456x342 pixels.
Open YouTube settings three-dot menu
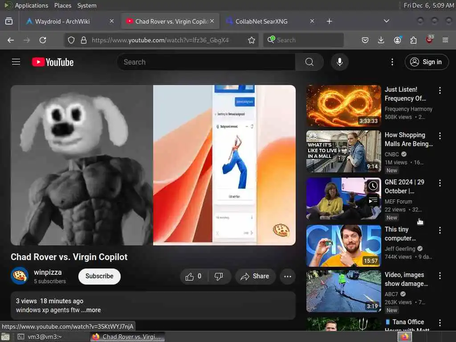392,62
